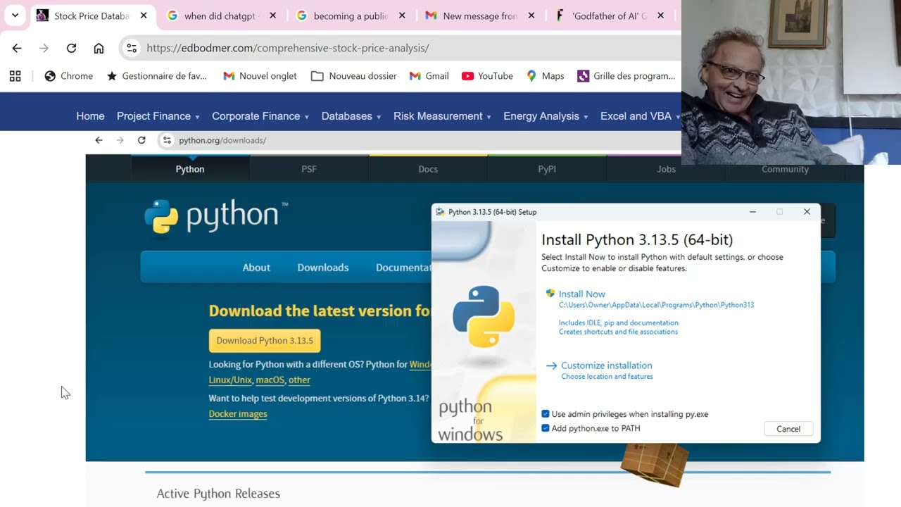Open the tab search dropdown arrow

[15, 15]
